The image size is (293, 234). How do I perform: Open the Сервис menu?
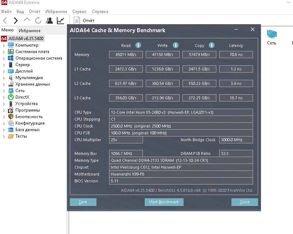80,12
